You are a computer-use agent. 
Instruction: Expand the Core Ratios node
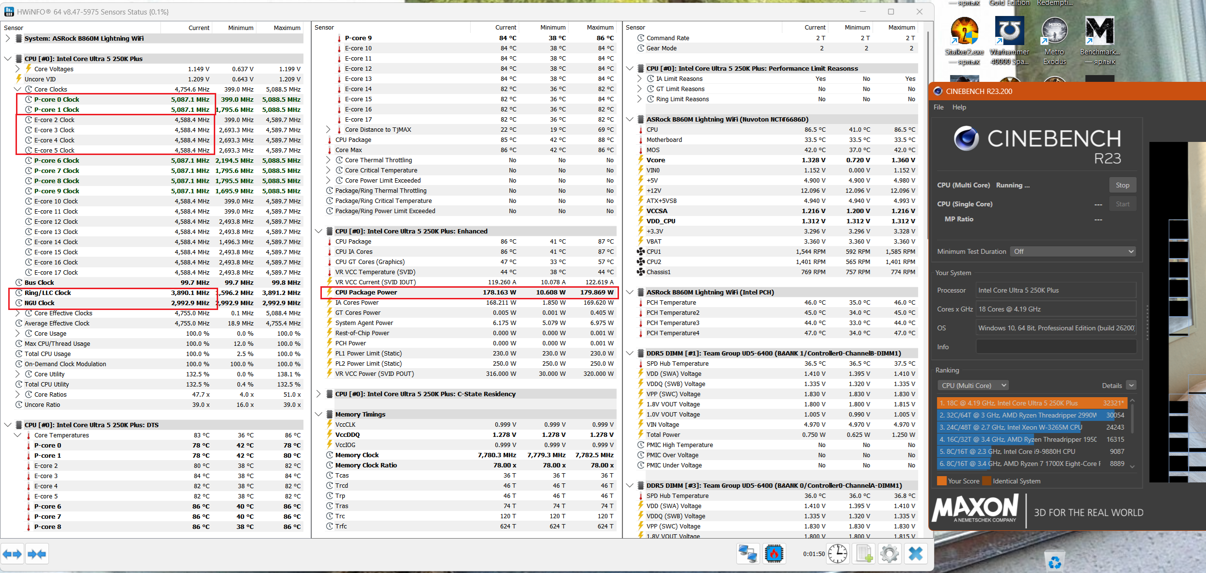pos(18,395)
